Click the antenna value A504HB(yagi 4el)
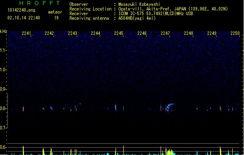This screenshot has width=244, height=155. click(x=137, y=18)
